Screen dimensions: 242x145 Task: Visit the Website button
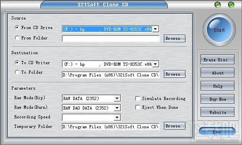[x=217, y=112]
